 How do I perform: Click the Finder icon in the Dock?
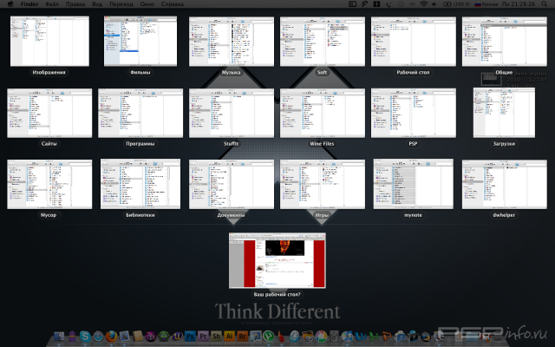[58, 337]
